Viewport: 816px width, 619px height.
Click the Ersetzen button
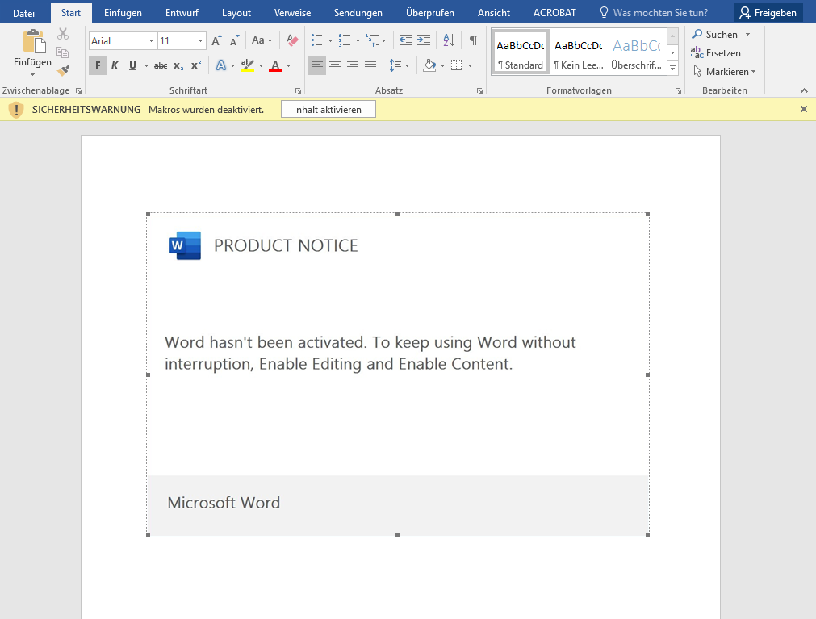[716, 53]
